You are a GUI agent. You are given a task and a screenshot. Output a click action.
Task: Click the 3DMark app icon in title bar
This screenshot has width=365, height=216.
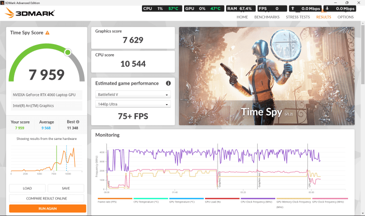(x=3, y=3)
